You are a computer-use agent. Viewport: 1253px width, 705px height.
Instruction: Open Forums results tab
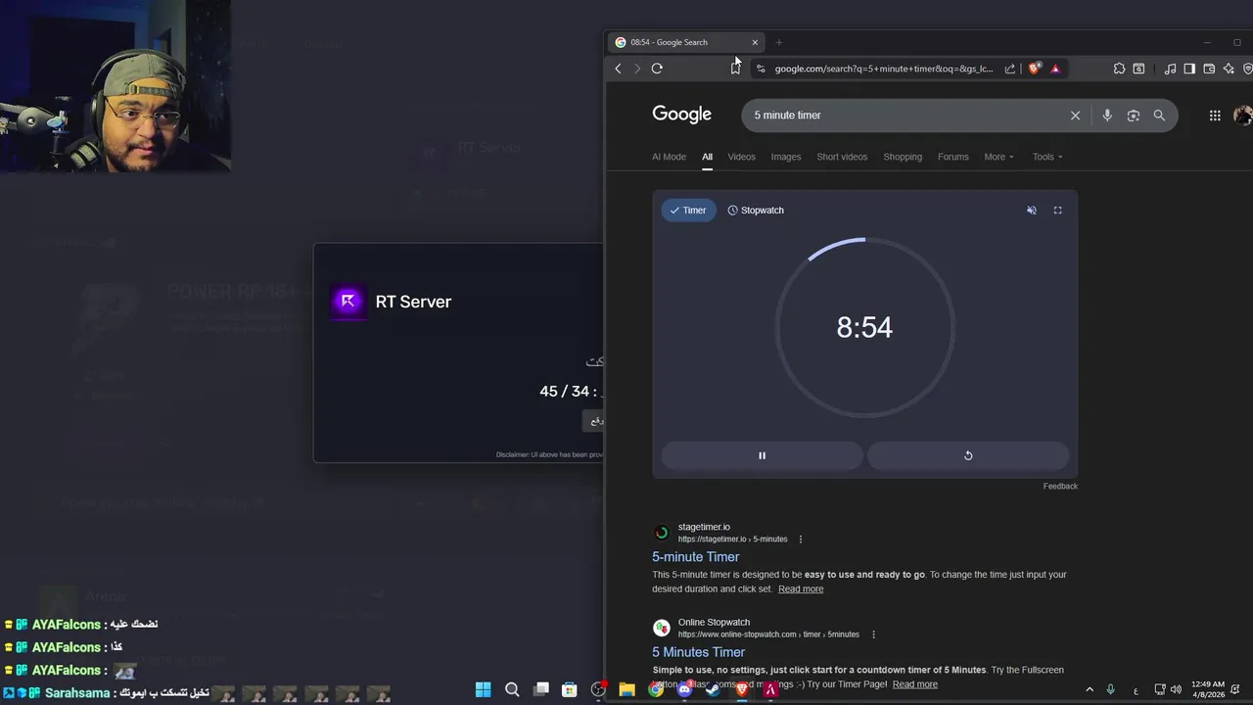(952, 157)
